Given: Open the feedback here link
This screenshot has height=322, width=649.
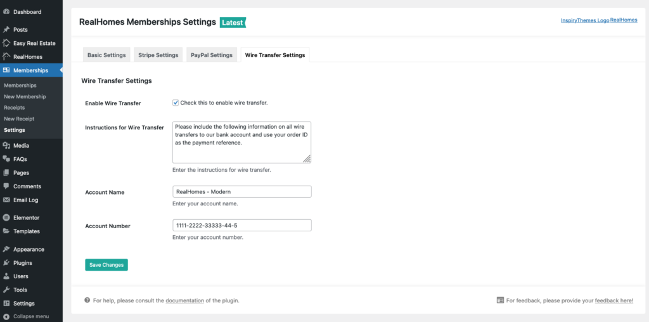Looking at the screenshot, I should pos(614,300).
